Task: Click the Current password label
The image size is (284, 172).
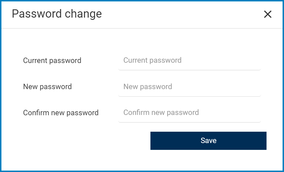Action: [52, 60]
